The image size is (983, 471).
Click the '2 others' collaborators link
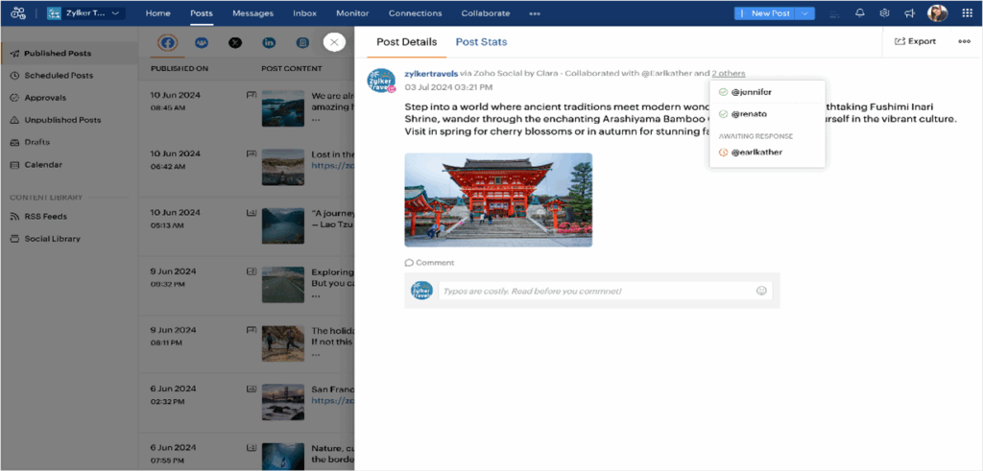point(728,73)
